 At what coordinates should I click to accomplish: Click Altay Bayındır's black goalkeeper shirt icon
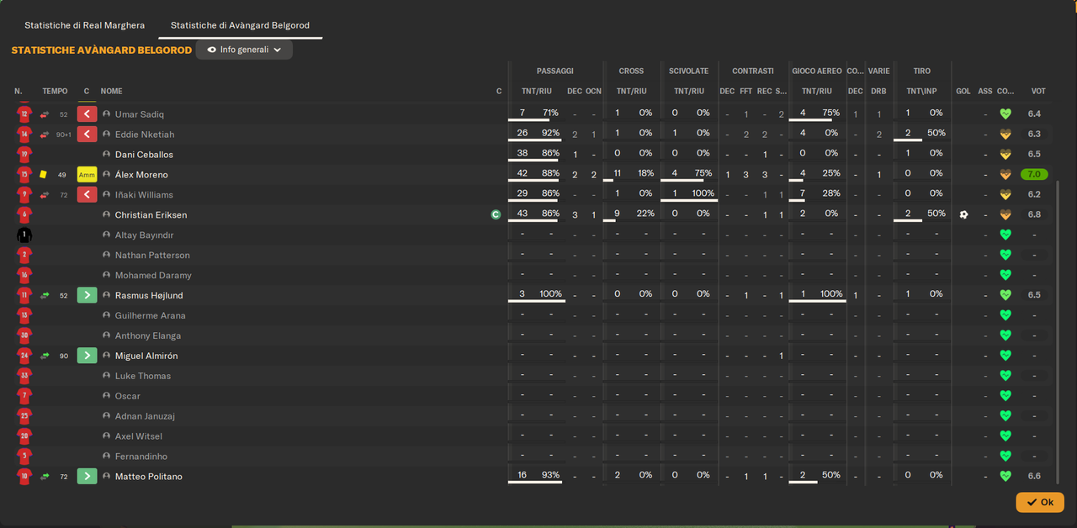[24, 235]
